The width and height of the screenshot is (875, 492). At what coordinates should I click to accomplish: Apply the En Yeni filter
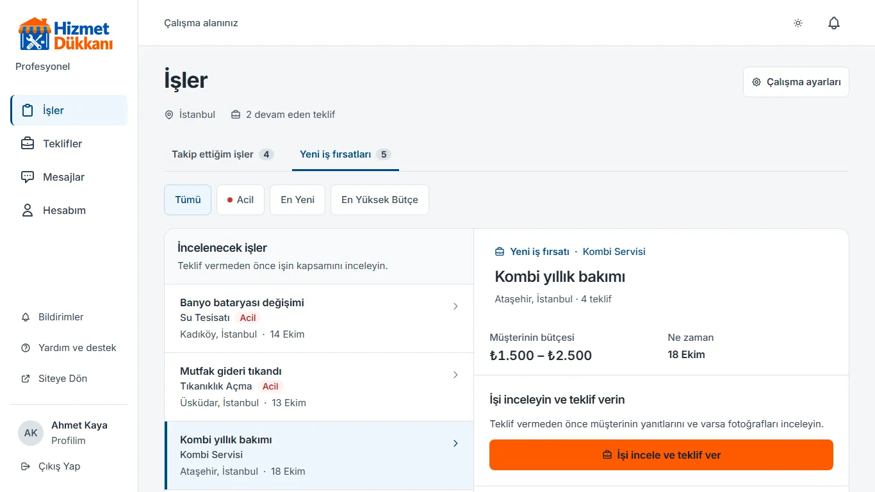click(x=297, y=200)
